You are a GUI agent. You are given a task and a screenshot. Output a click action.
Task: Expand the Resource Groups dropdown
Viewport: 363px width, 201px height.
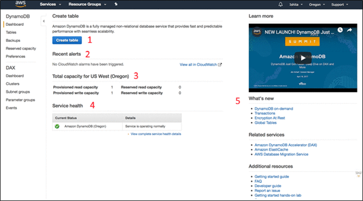[x=87, y=4]
